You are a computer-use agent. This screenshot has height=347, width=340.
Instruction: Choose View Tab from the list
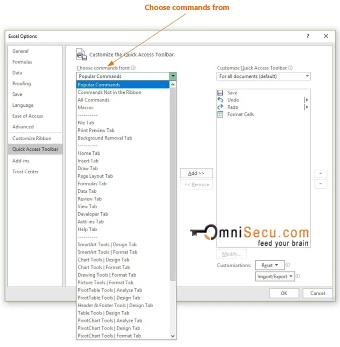(123, 207)
